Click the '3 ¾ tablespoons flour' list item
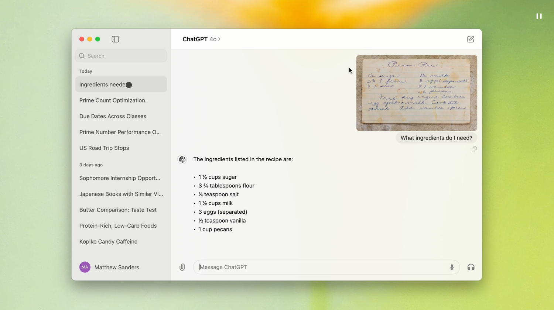This screenshot has height=310, width=554. point(226,186)
